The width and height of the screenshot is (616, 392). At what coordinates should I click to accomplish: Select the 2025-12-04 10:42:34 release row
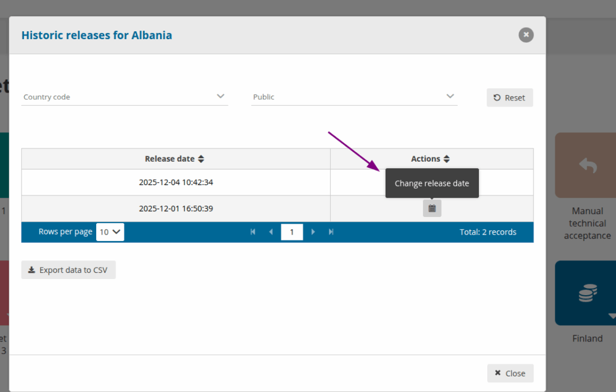pyautogui.click(x=176, y=183)
